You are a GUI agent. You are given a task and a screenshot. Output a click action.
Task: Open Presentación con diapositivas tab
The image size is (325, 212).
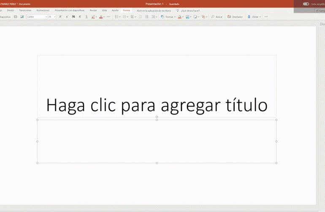70,11
